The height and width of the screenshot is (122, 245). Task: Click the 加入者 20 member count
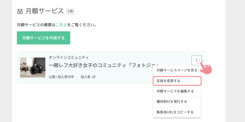[x=88, y=77]
